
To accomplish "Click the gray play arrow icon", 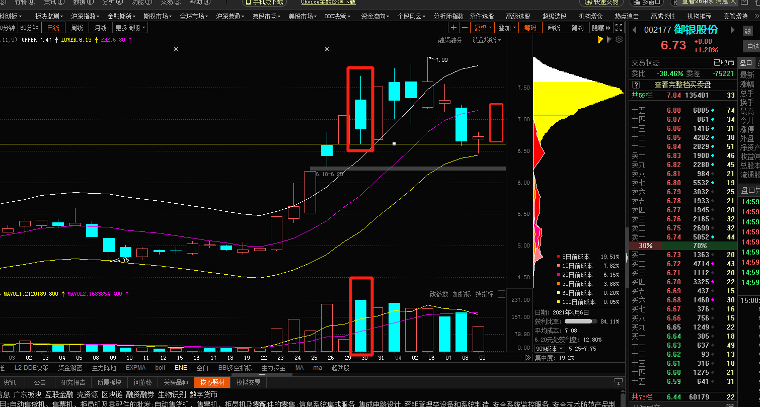I will (x=610, y=40).
